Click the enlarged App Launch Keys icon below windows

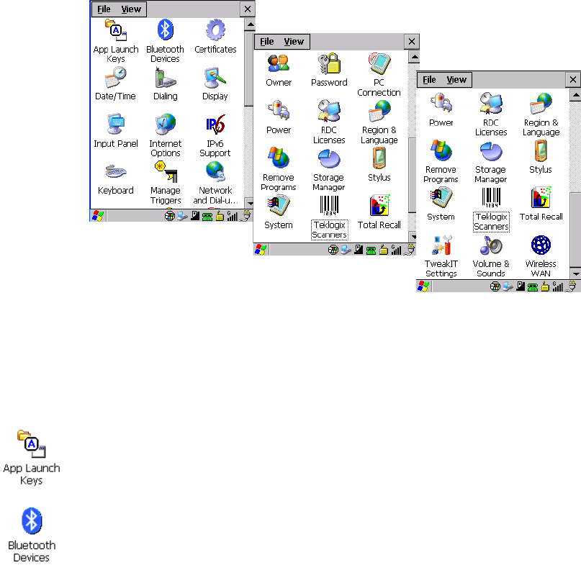32,458
